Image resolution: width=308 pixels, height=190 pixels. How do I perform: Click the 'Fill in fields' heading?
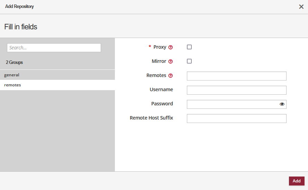tap(21, 27)
